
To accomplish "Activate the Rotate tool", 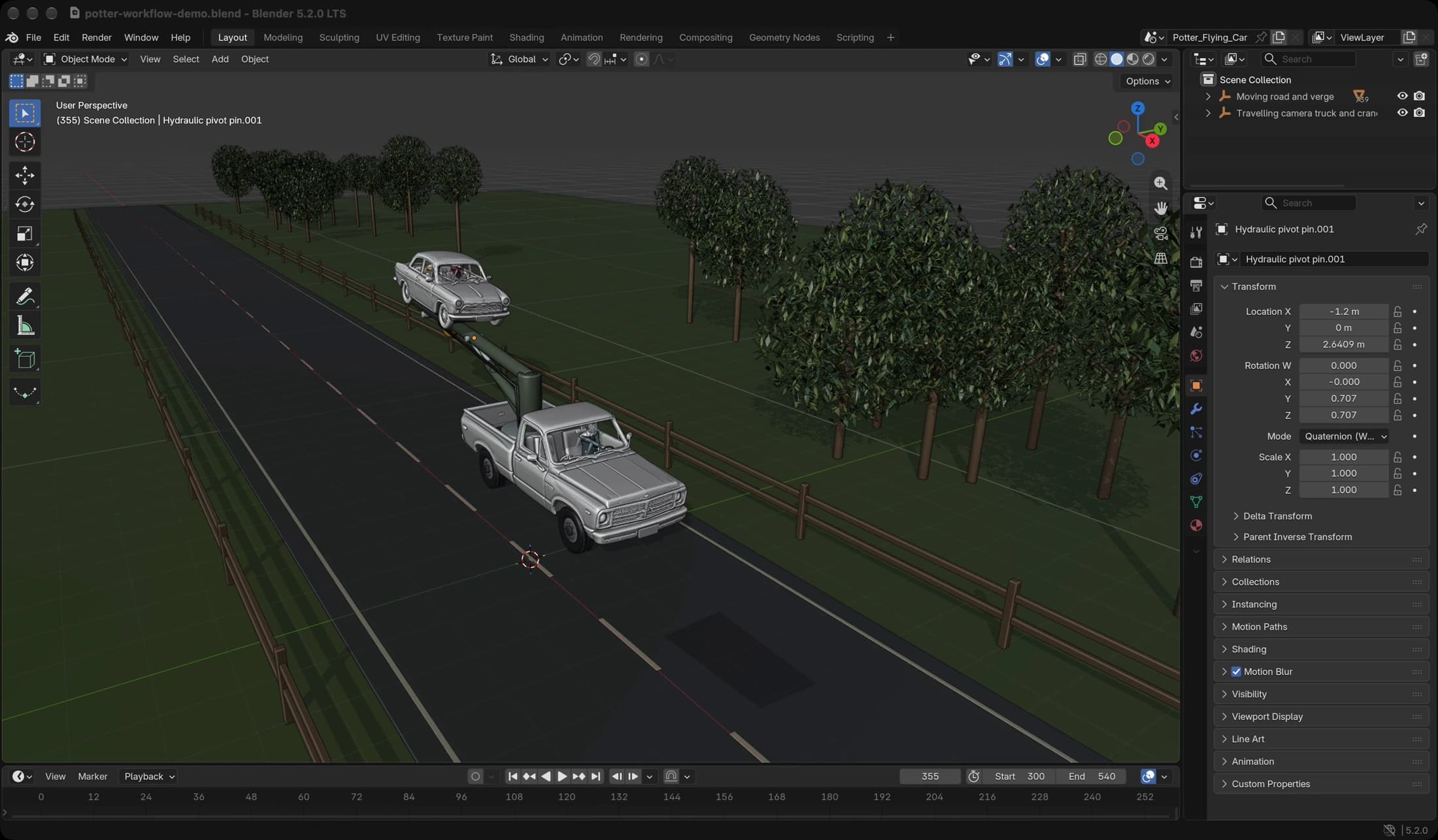I will [25, 204].
